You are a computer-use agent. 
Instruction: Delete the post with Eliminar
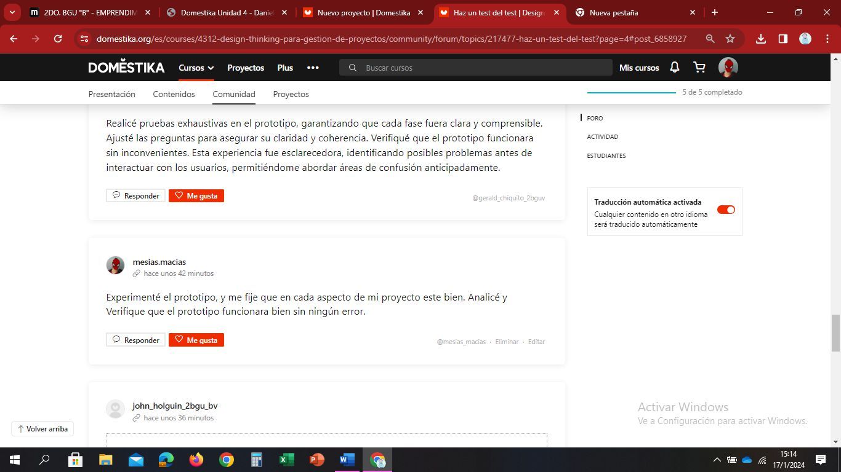(507, 342)
